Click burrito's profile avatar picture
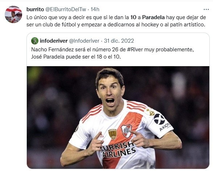Screen dimensions: 213x171 tap(13, 14)
